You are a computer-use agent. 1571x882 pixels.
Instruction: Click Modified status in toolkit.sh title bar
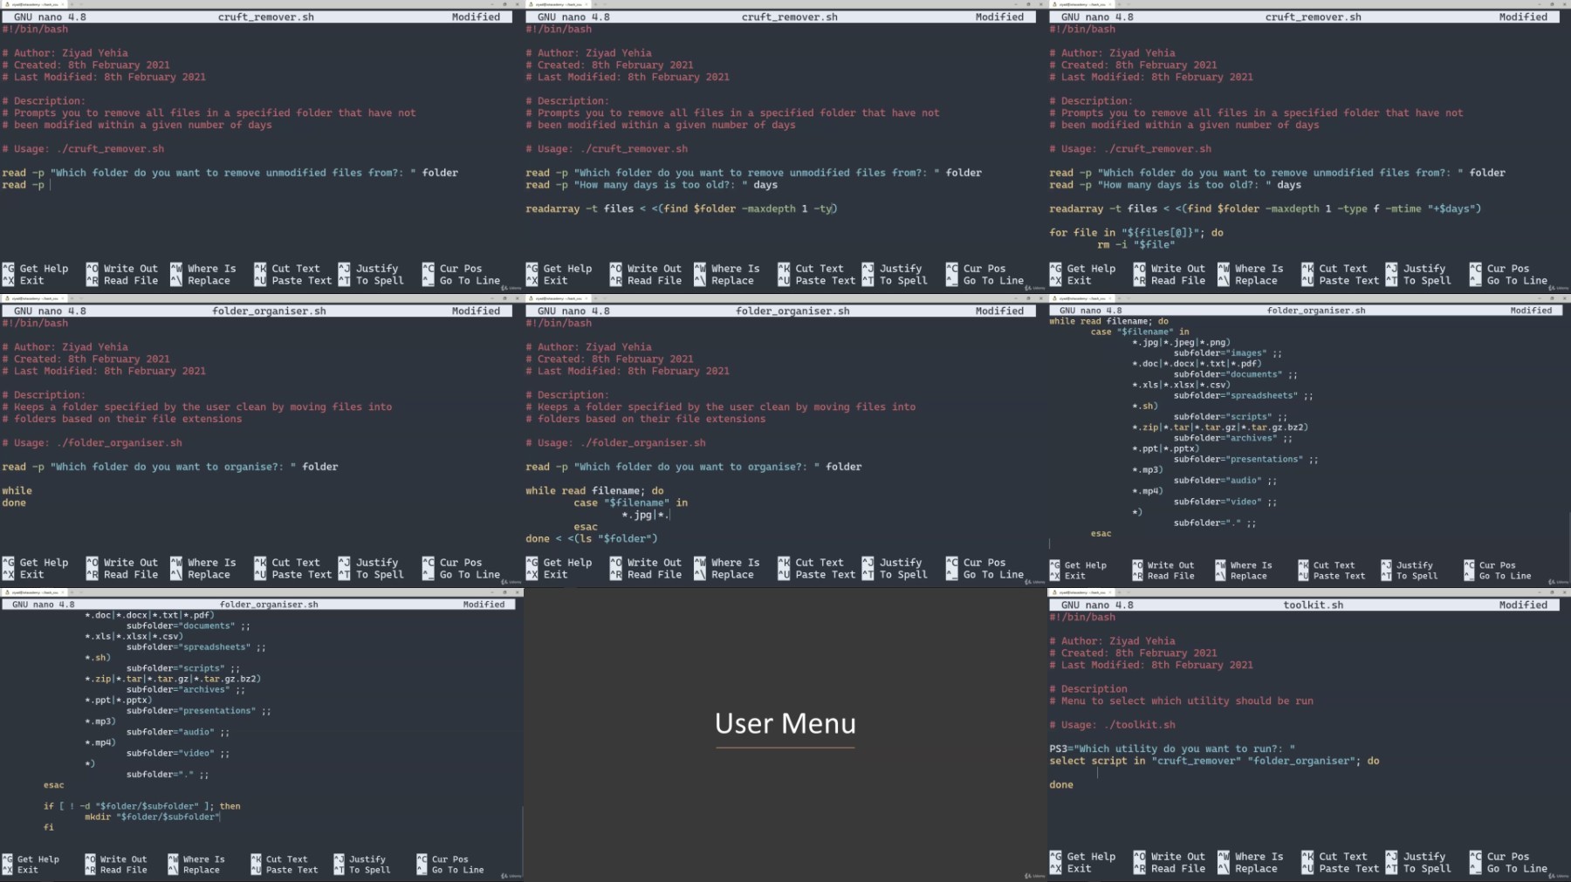click(x=1522, y=605)
